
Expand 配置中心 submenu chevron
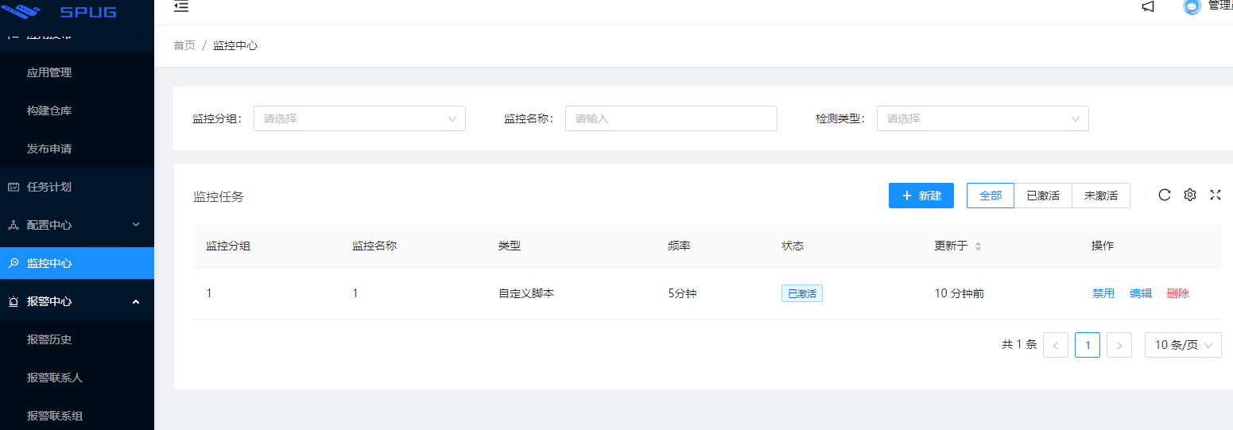136,225
